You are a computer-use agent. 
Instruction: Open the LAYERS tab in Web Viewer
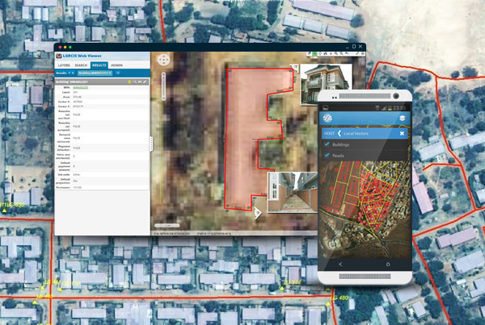point(64,65)
